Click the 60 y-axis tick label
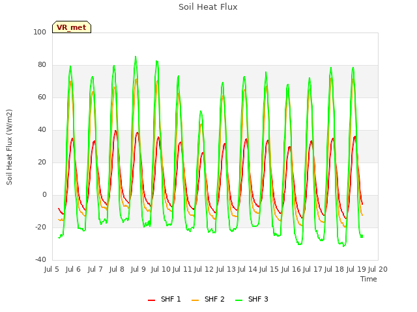 pos(42,97)
